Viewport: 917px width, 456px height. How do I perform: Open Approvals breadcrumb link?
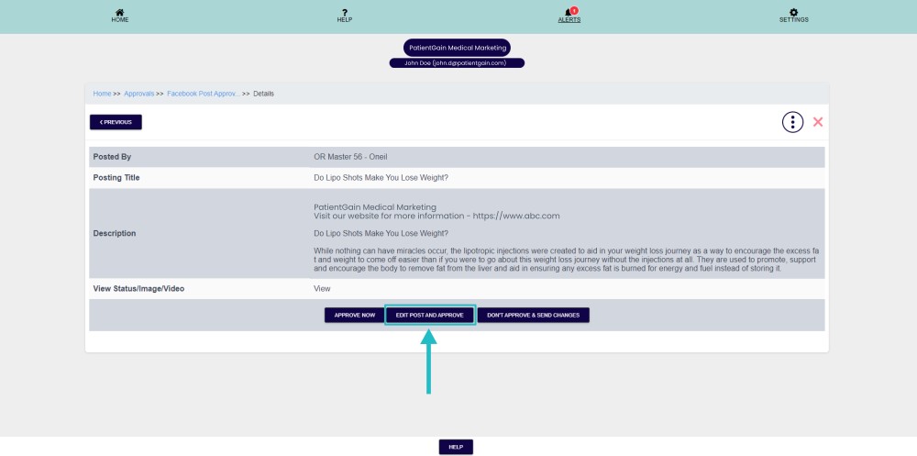click(139, 94)
